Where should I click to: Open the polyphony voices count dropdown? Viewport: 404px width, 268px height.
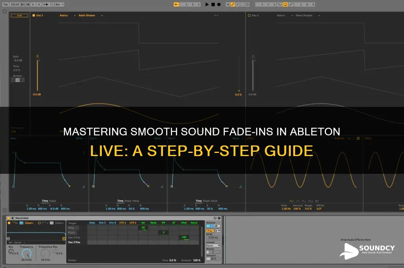point(218,231)
